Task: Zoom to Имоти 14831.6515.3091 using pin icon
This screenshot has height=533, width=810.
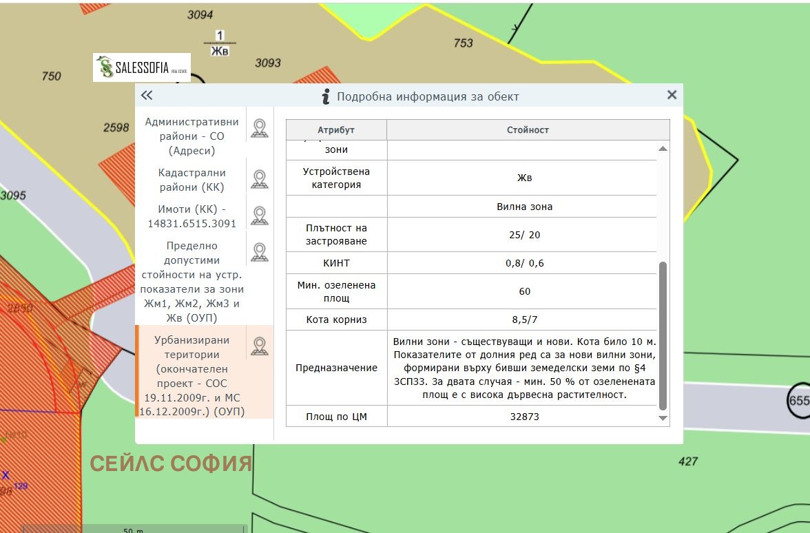Action: pos(259,216)
